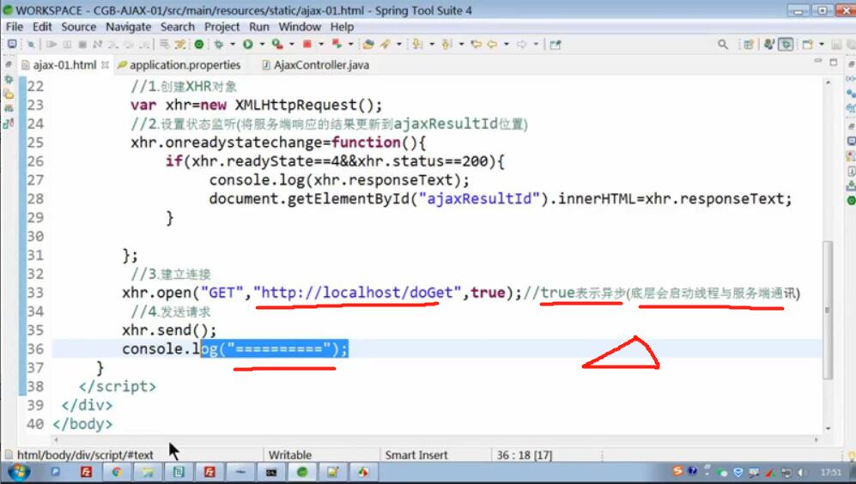The width and height of the screenshot is (856, 484).
Task: Switch to the AjaxController.java editor tab
Action: (x=315, y=65)
